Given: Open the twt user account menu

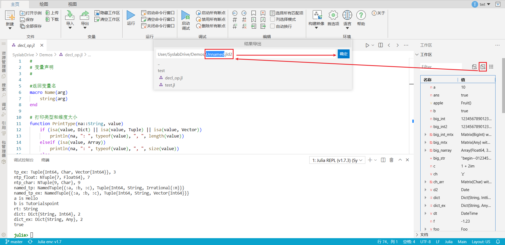Looking at the screenshot, I should [x=481, y=4].
